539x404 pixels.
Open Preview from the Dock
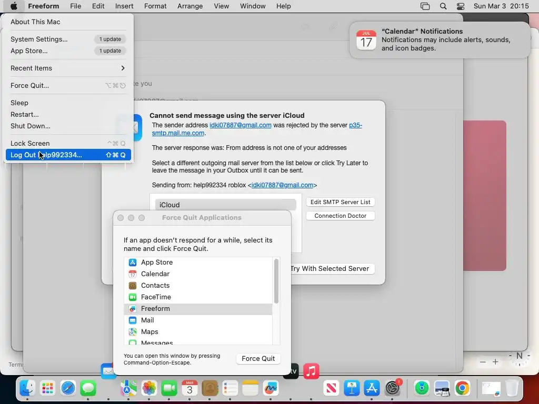click(x=442, y=388)
